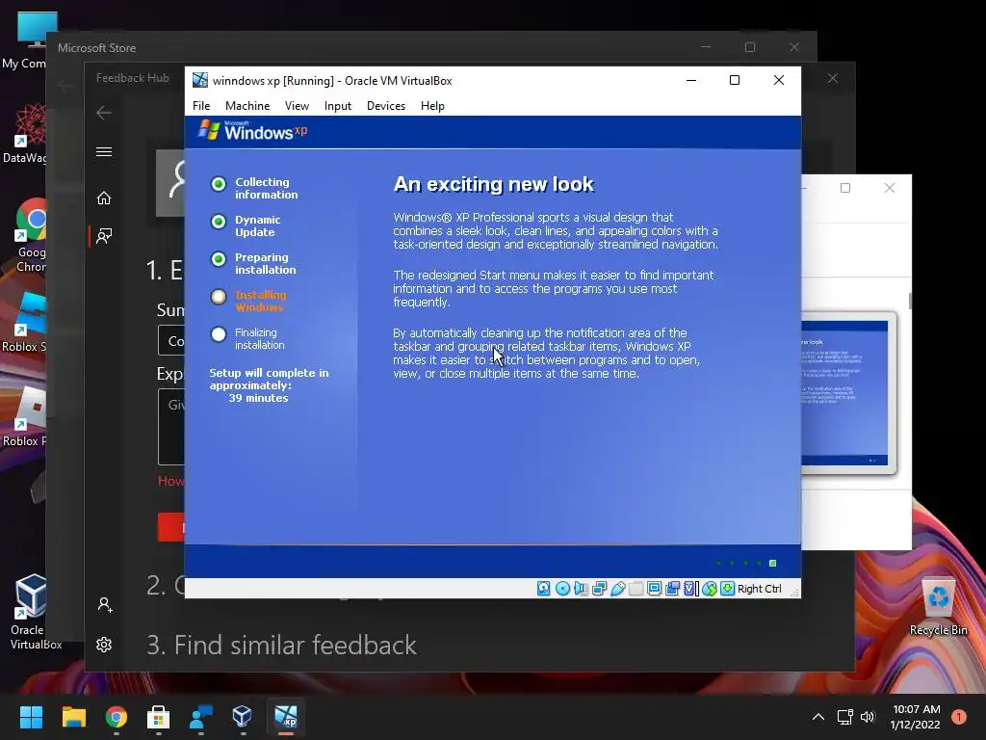Open Google Chrome from the taskbar
This screenshot has width=986, height=740.
tap(117, 717)
